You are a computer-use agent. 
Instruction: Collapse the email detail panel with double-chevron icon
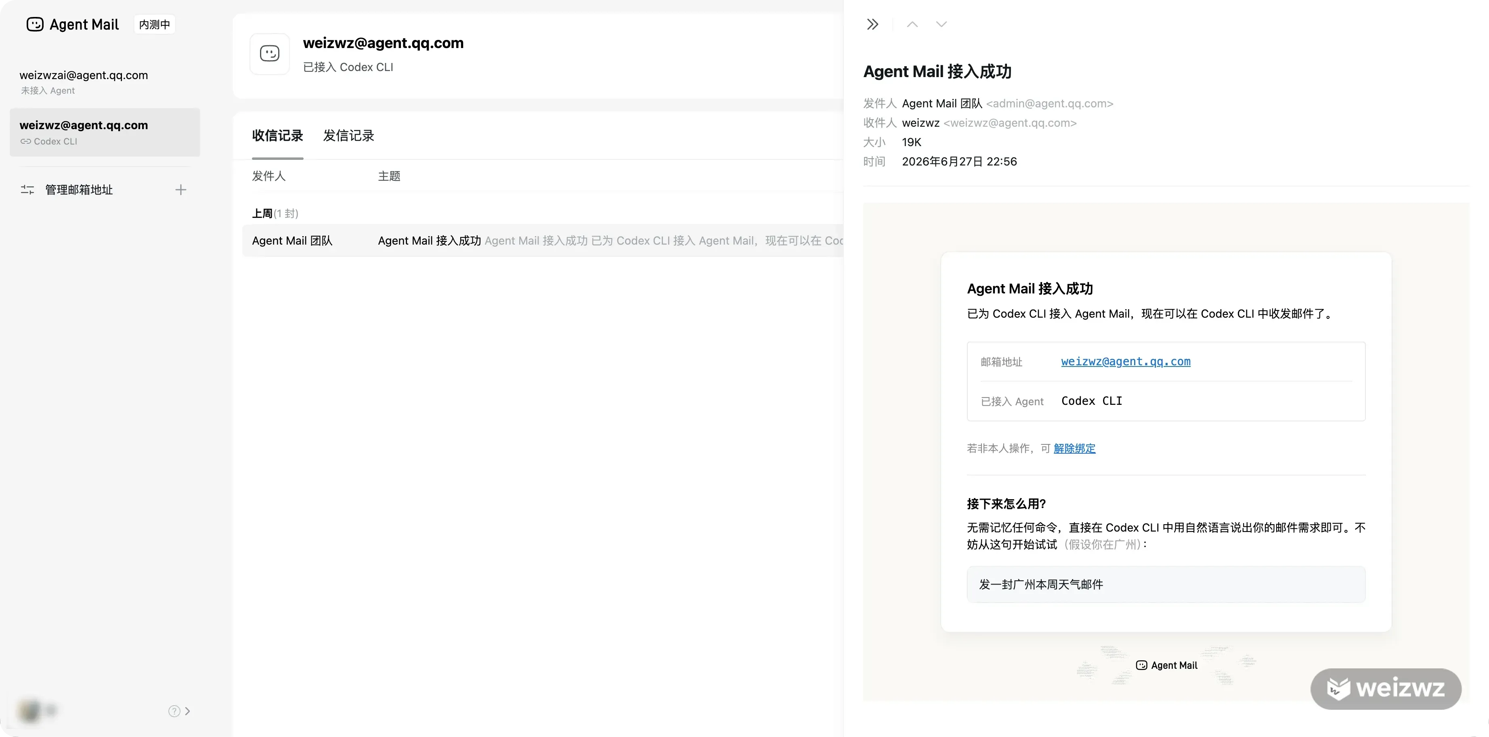coord(873,24)
